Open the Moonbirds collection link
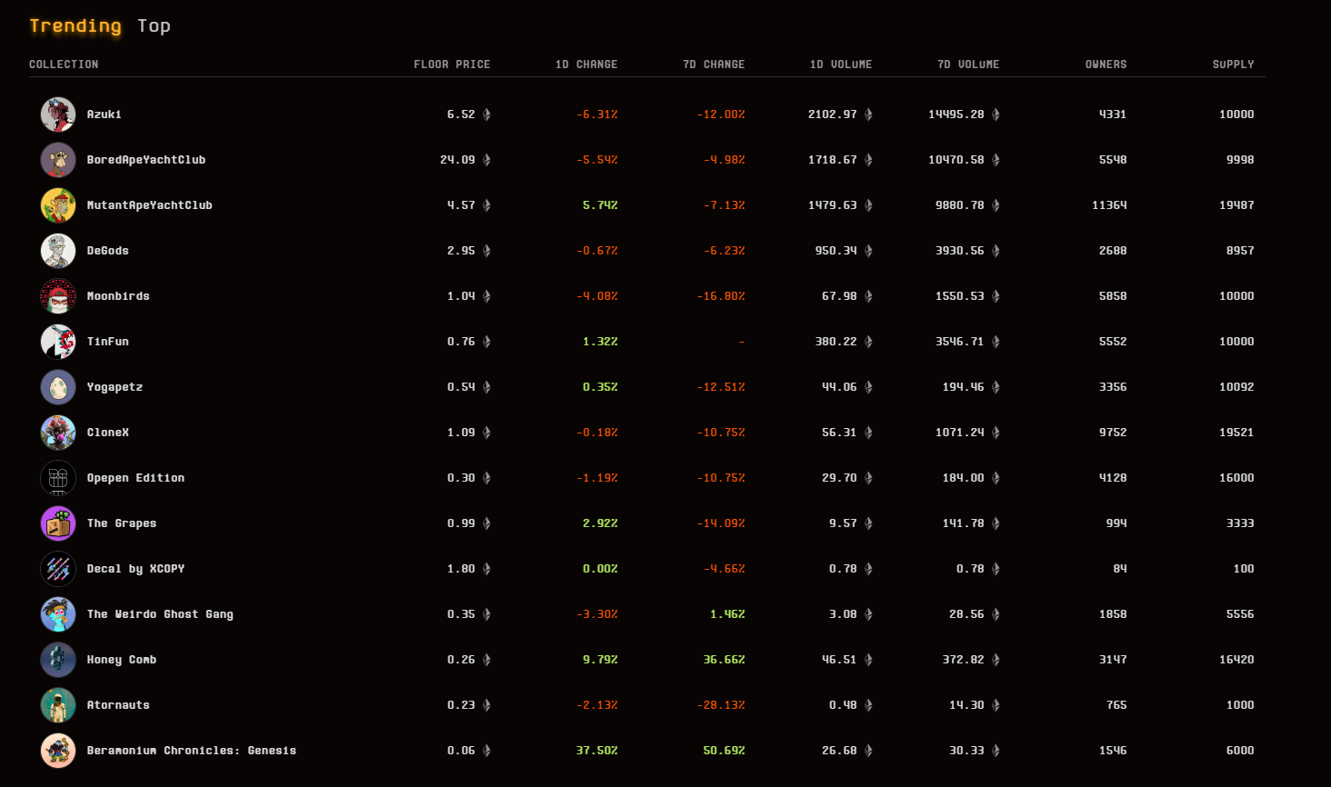 click(118, 296)
